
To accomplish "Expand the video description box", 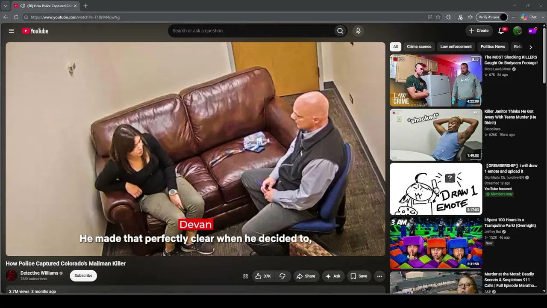I will coord(195,290).
